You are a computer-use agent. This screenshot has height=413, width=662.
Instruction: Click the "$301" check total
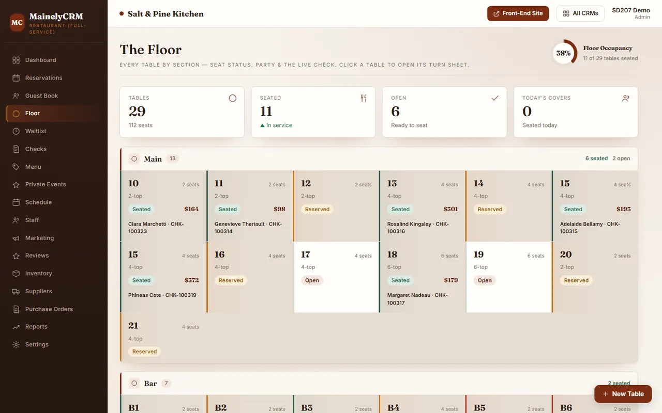click(451, 209)
